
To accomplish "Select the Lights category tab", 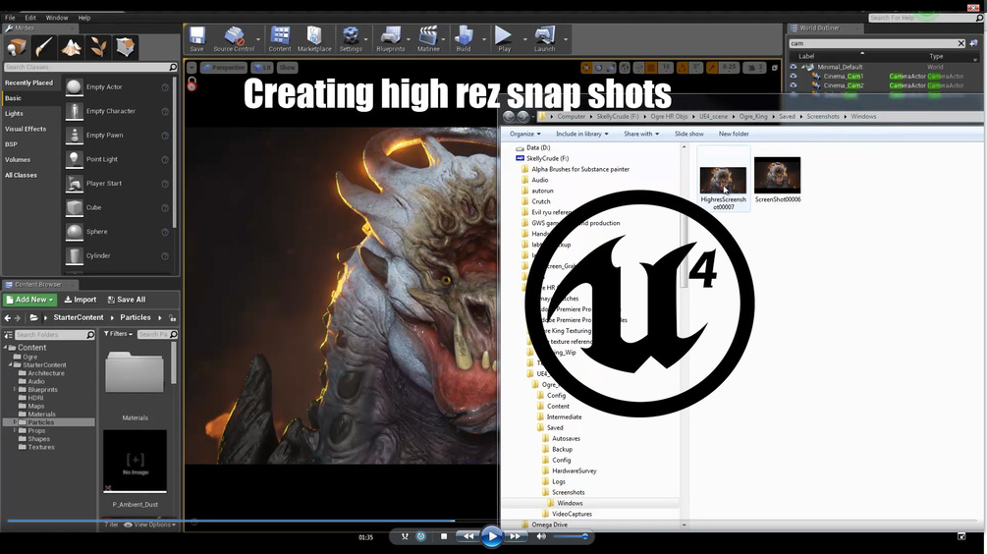I will point(14,114).
